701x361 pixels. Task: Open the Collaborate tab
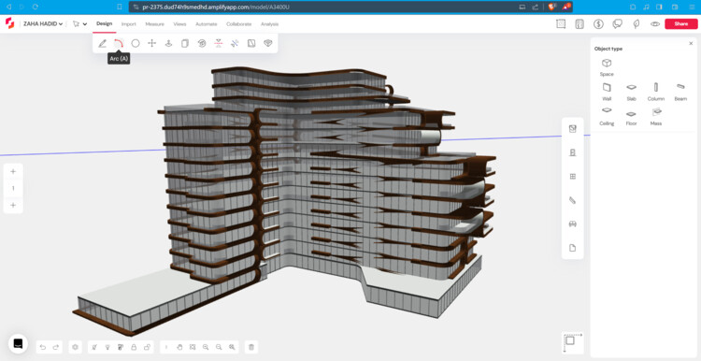click(238, 24)
